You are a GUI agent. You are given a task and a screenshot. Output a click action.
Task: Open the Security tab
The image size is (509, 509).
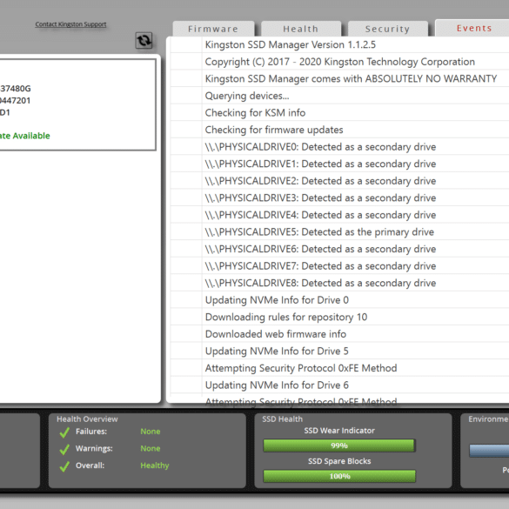click(387, 29)
